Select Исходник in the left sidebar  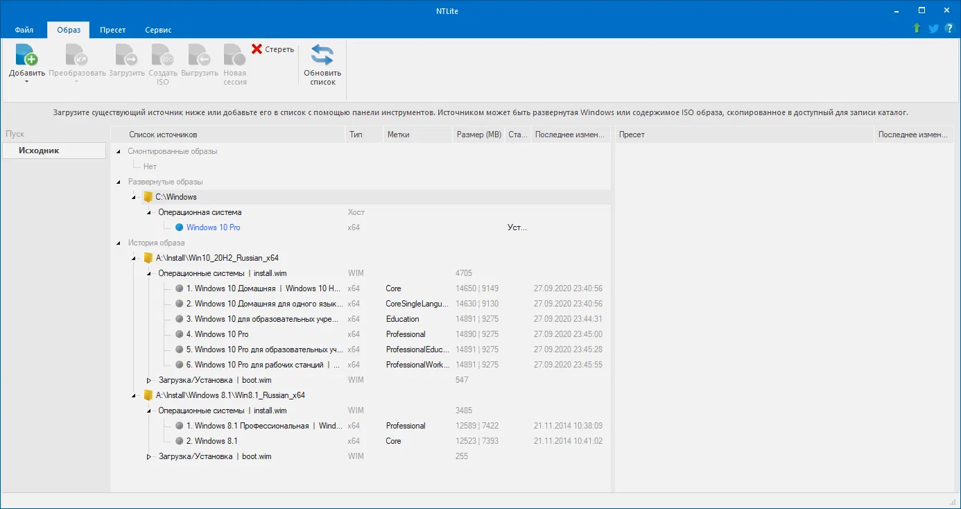tap(39, 150)
